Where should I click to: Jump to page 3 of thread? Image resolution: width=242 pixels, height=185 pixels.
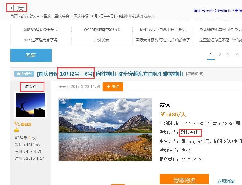point(228,55)
